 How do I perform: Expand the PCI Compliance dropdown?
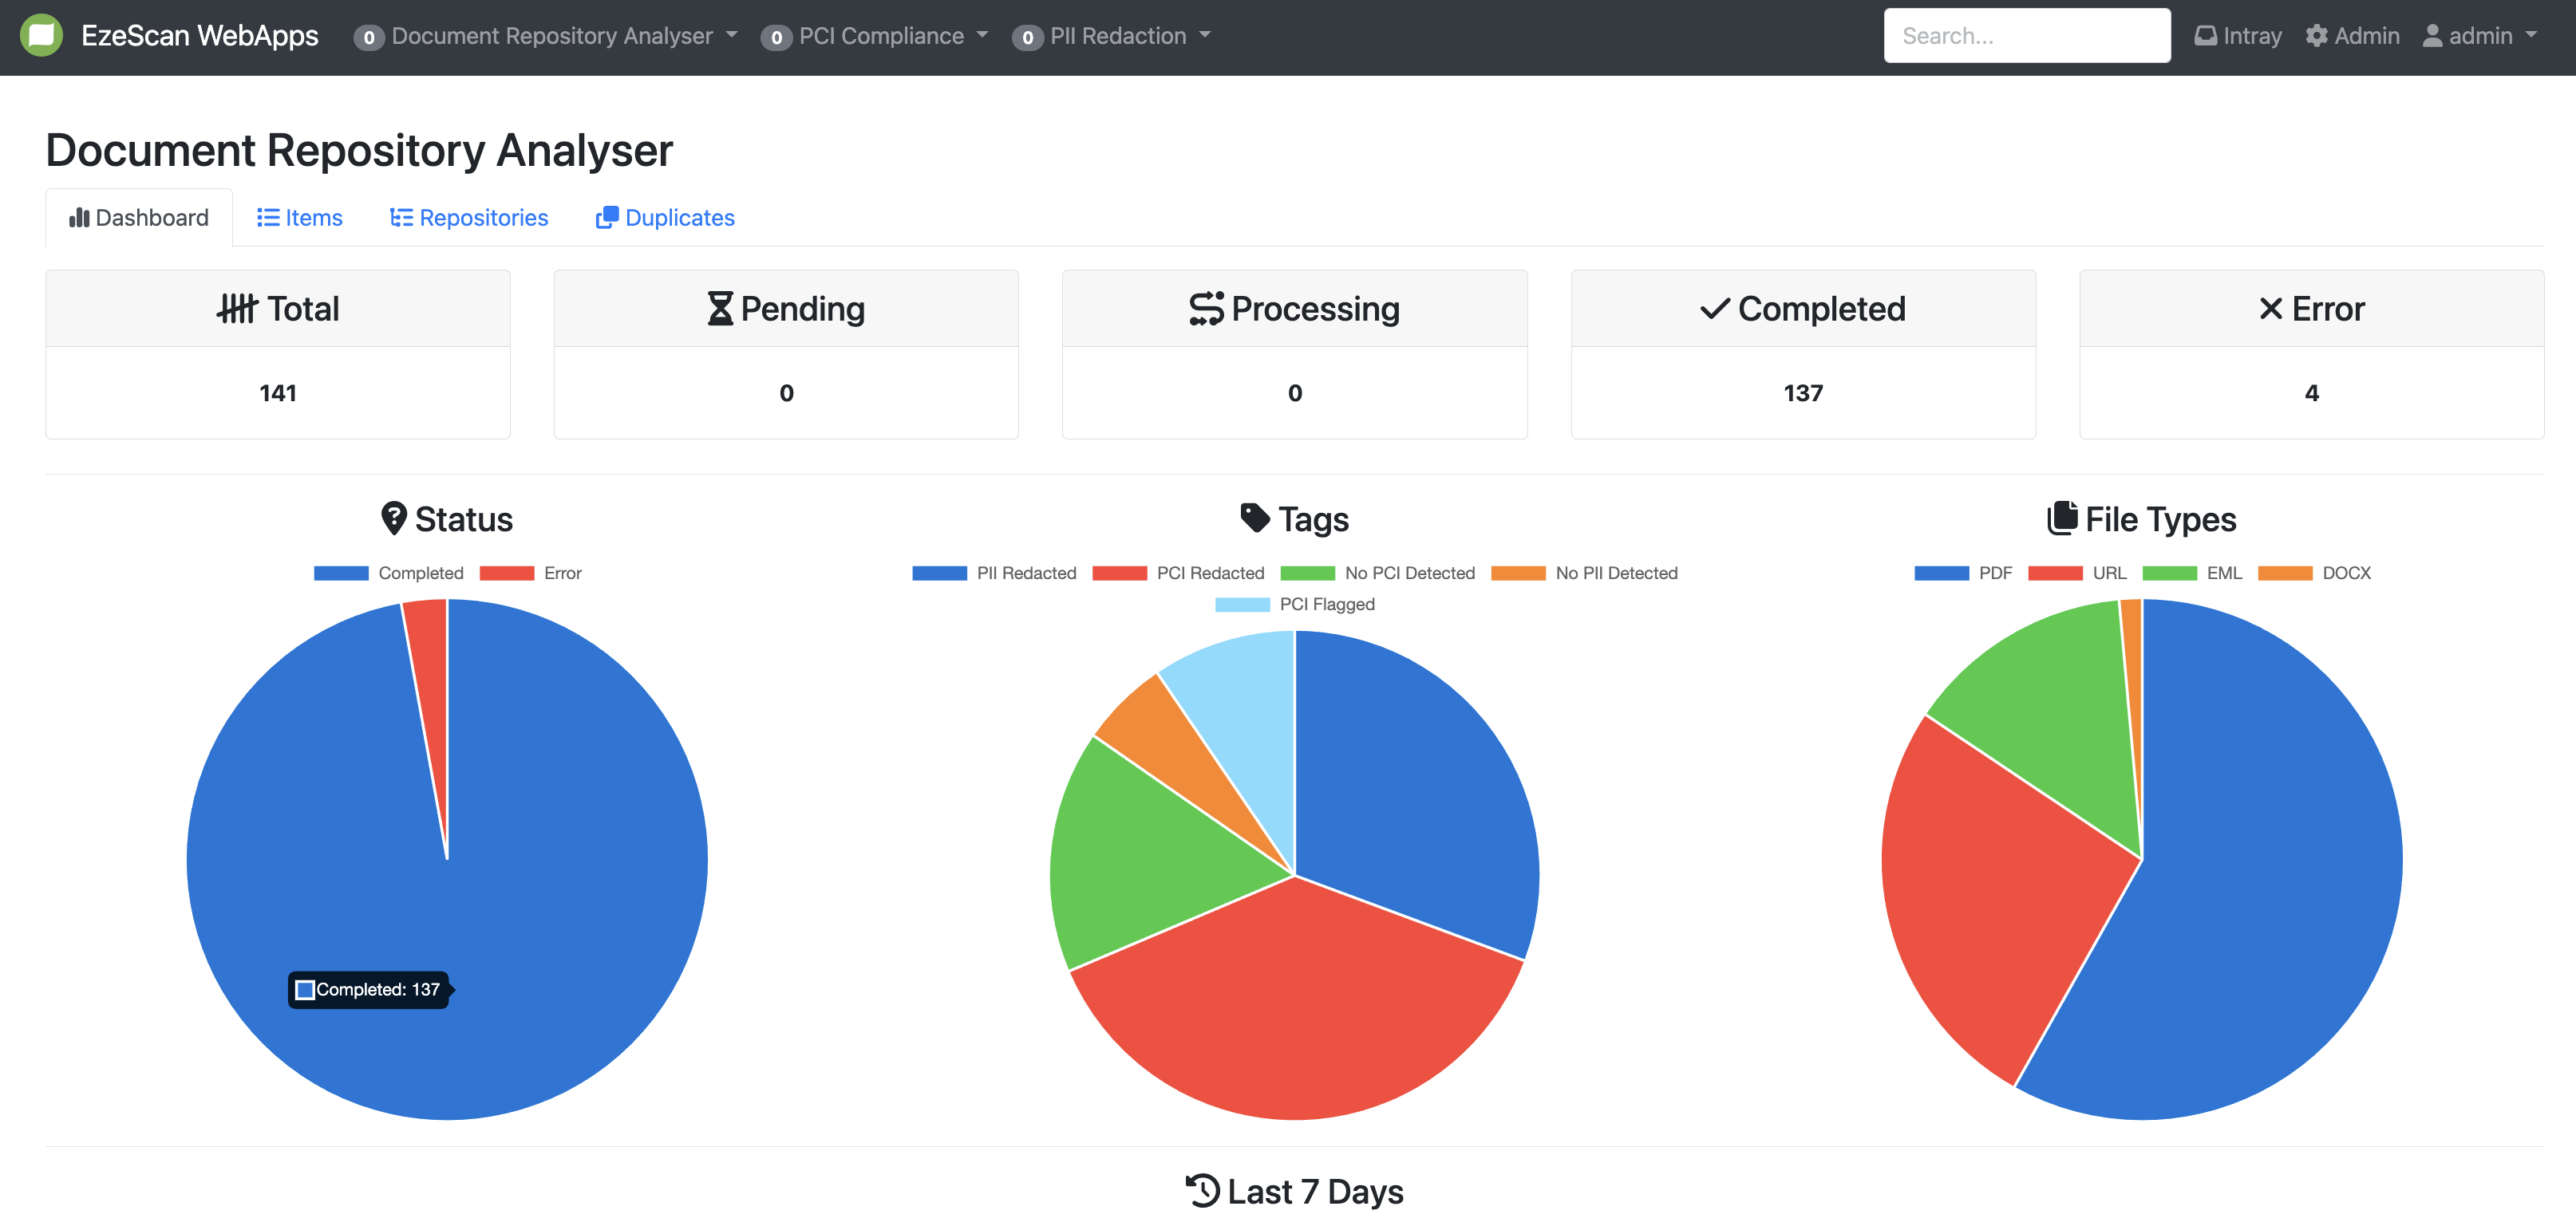[x=880, y=36]
